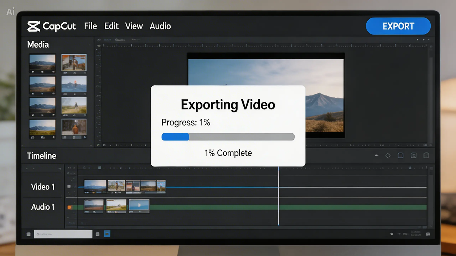Image resolution: width=456 pixels, height=256 pixels.
Task: Toggle the Video 1 track lock square
Action: click(68, 186)
